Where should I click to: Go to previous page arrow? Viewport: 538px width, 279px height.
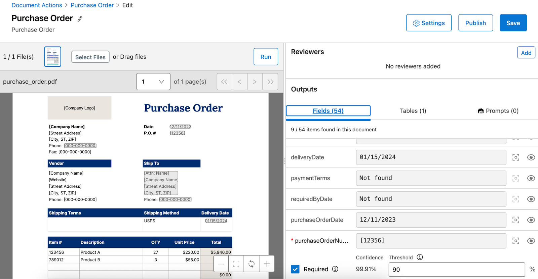coord(239,82)
